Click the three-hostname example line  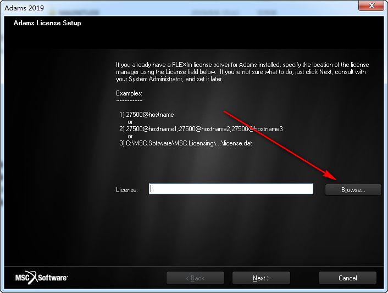point(204,129)
